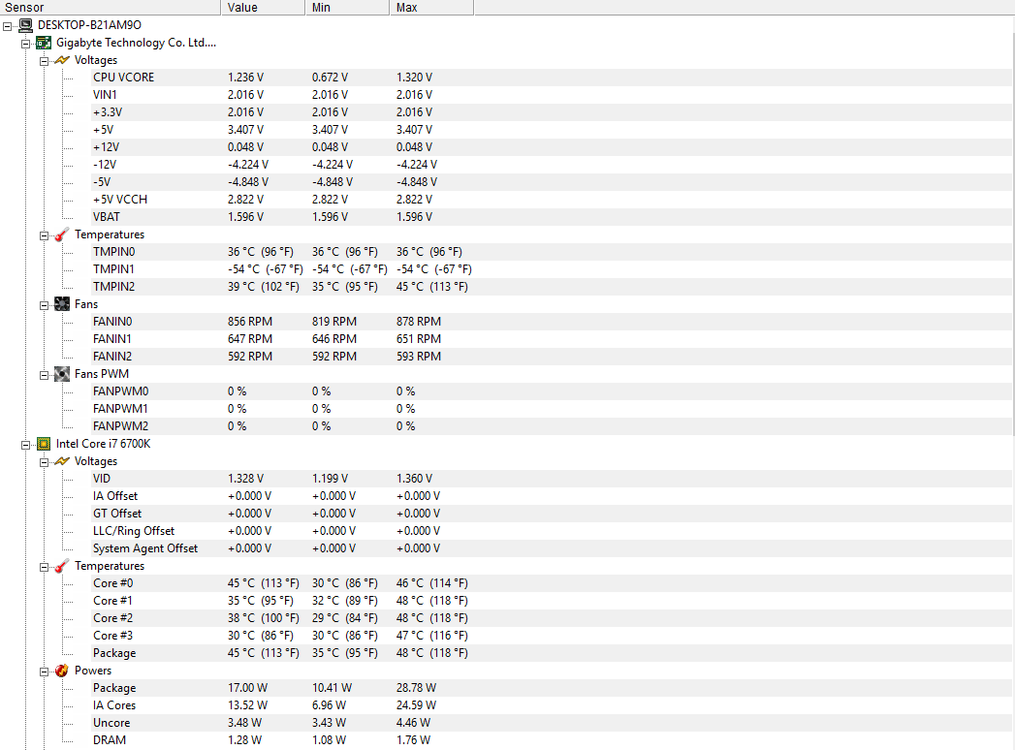The height and width of the screenshot is (750, 1015).
Task: Click the CPU VCORE value 1.236 V
Action: click(246, 78)
